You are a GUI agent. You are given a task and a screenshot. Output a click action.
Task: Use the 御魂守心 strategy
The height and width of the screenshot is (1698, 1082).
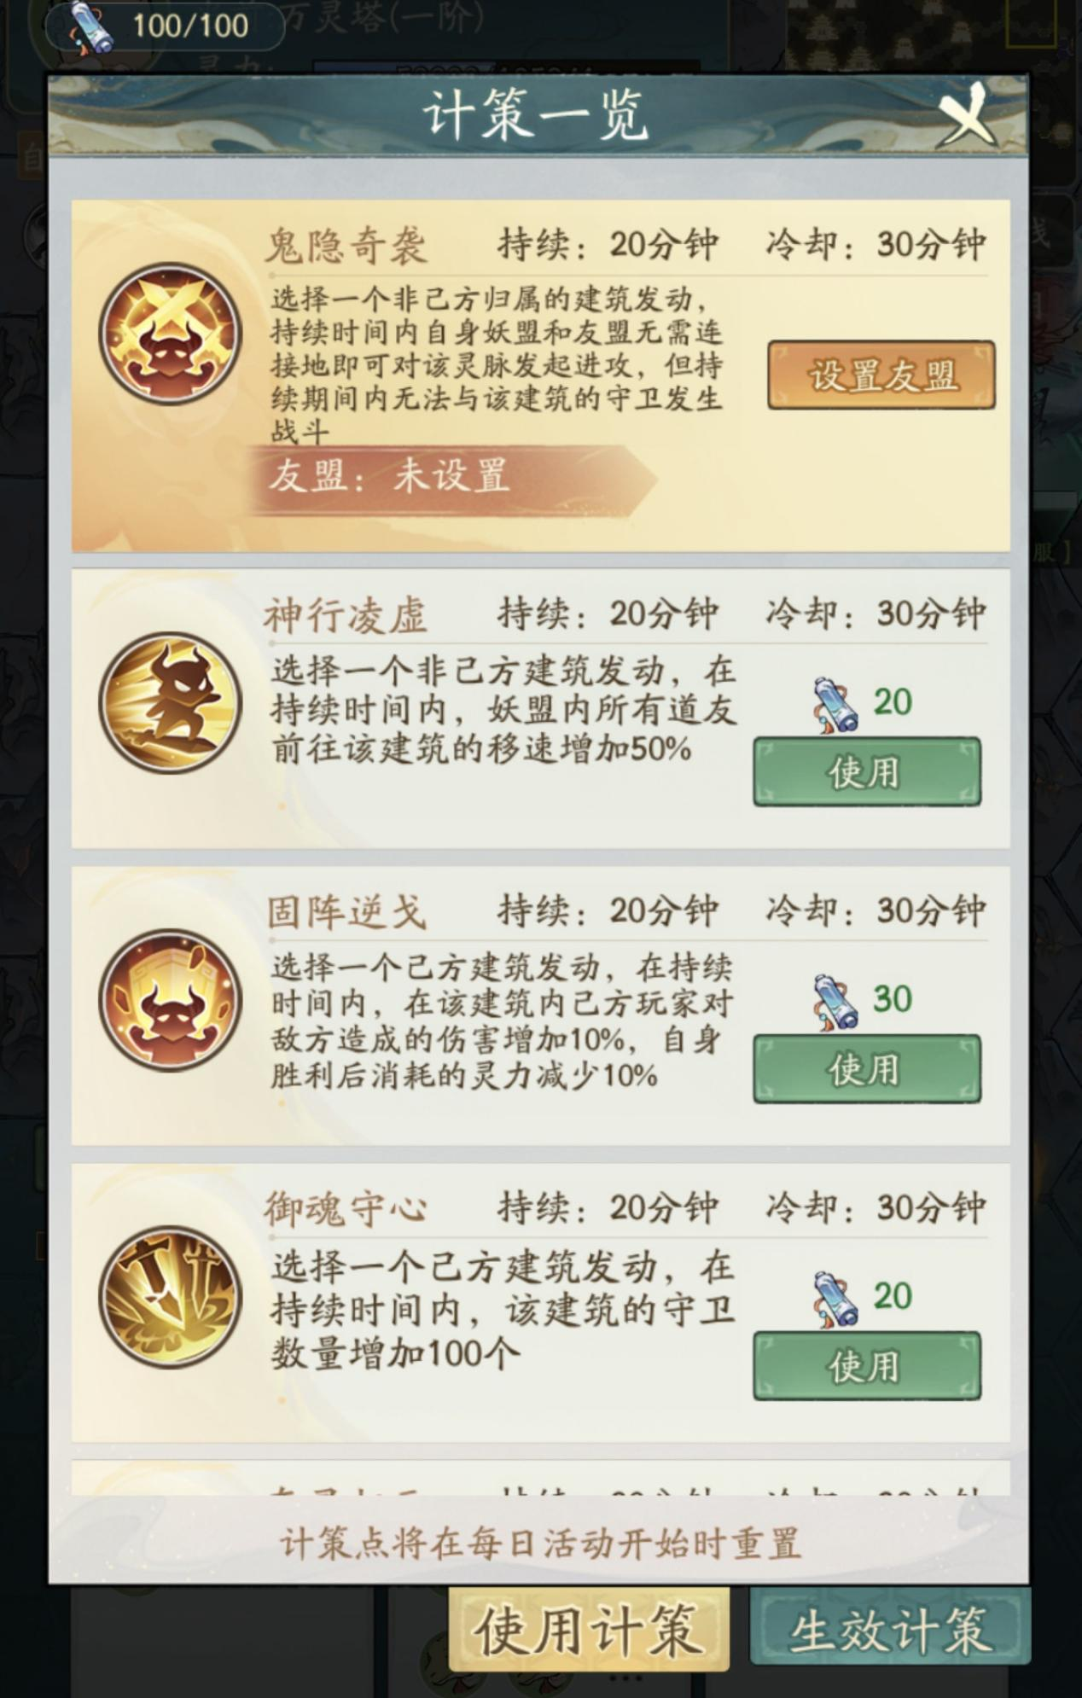(867, 1366)
